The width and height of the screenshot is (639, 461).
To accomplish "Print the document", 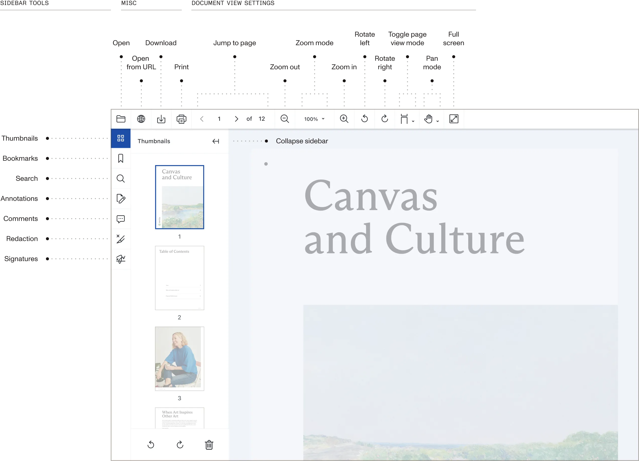I will coord(182,119).
